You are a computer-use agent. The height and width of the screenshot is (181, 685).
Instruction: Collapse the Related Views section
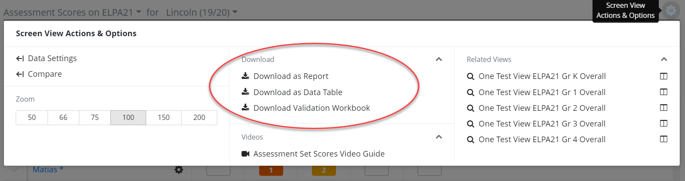click(664, 59)
